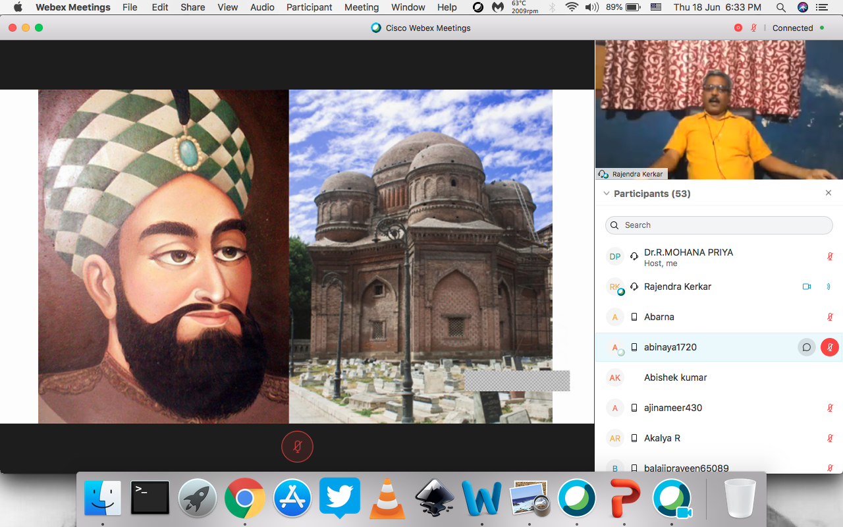Open the Trash in the Dock

[740, 497]
